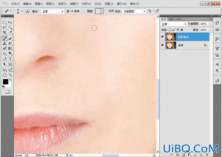Open the History panel icon in dock

tap(217, 23)
